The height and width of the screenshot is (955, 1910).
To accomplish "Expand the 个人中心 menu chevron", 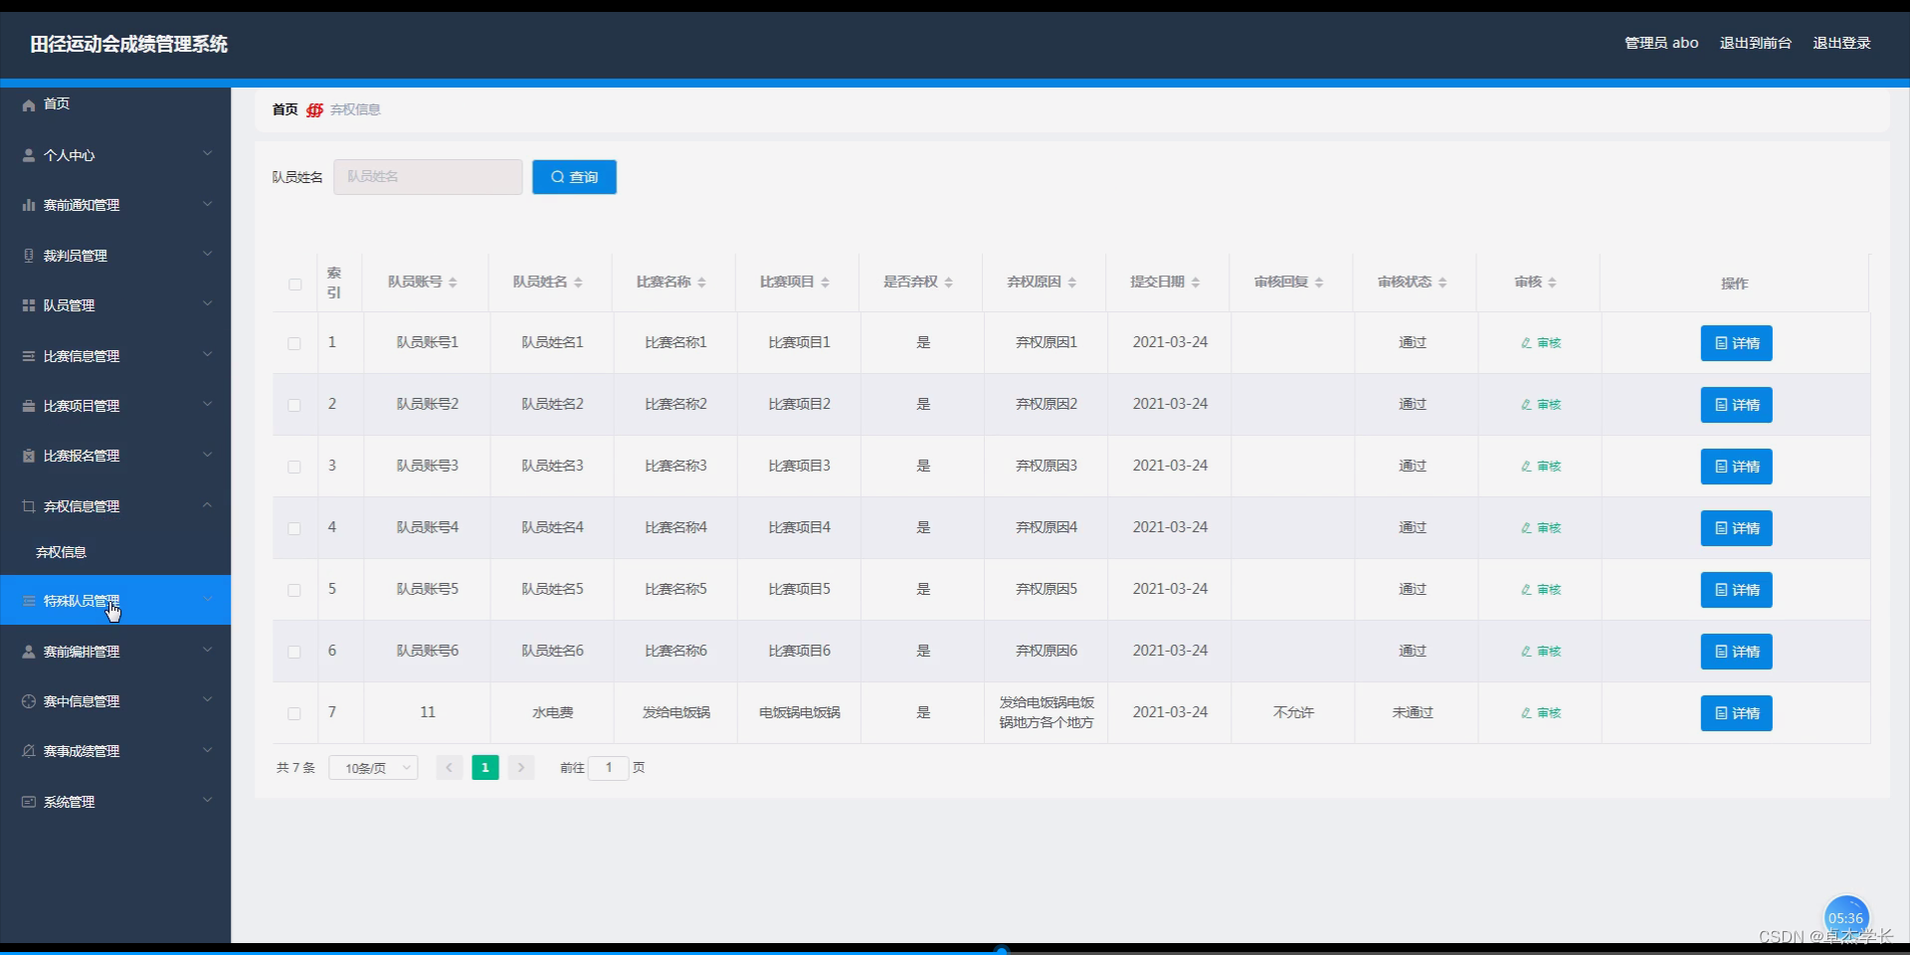I will (207, 153).
